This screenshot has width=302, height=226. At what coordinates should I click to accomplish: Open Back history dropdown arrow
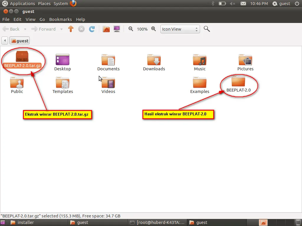tap(25, 29)
